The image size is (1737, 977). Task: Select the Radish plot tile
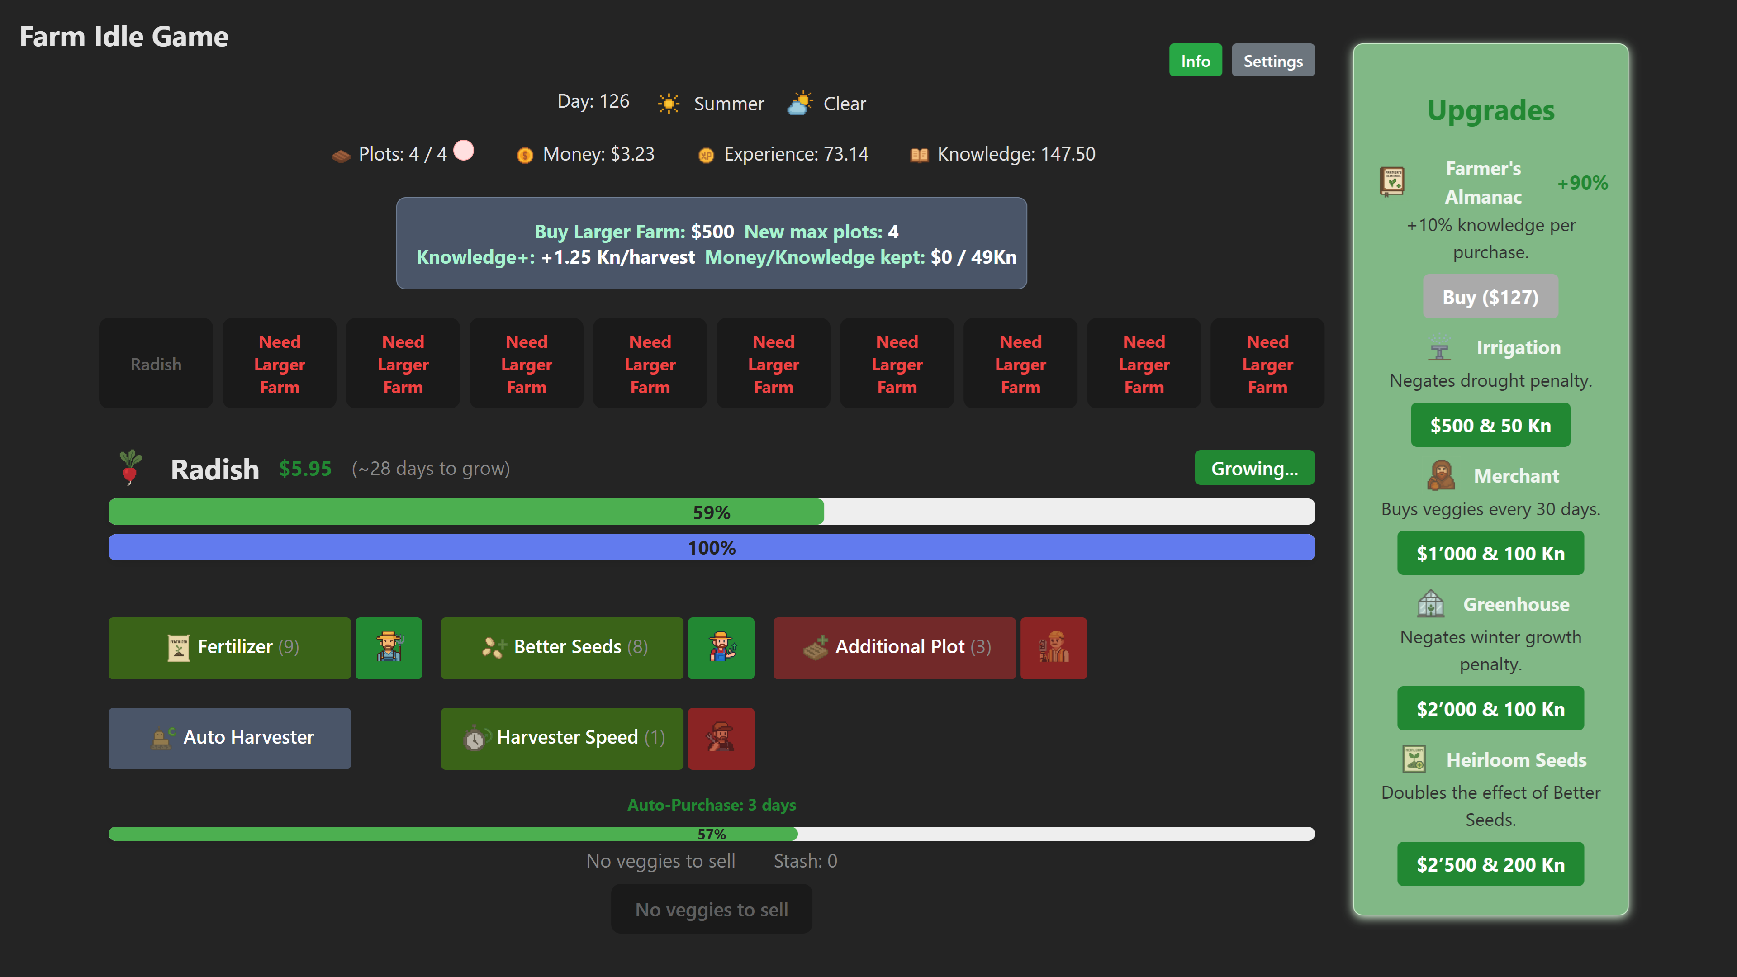pyautogui.click(x=156, y=363)
